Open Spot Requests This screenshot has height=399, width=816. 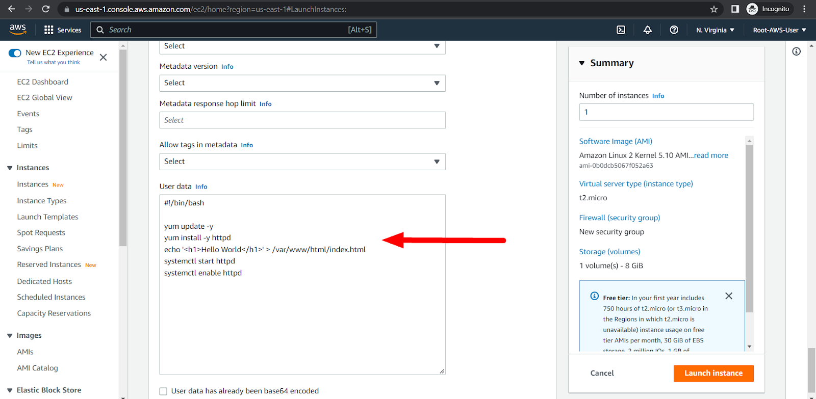coord(41,233)
